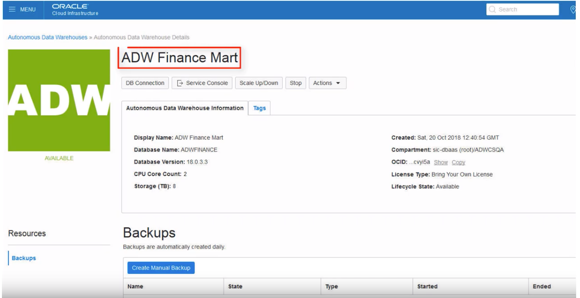The image size is (580, 298).
Task: Open the hamburger MENU button
Action: (x=22, y=10)
